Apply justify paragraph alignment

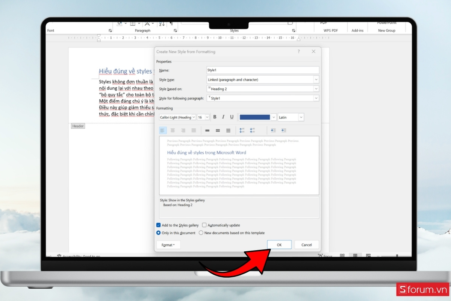[x=194, y=130]
